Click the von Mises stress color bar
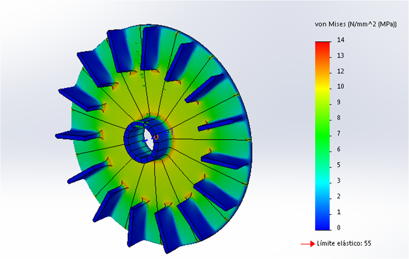This screenshot has width=409, height=259. tap(323, 136)
